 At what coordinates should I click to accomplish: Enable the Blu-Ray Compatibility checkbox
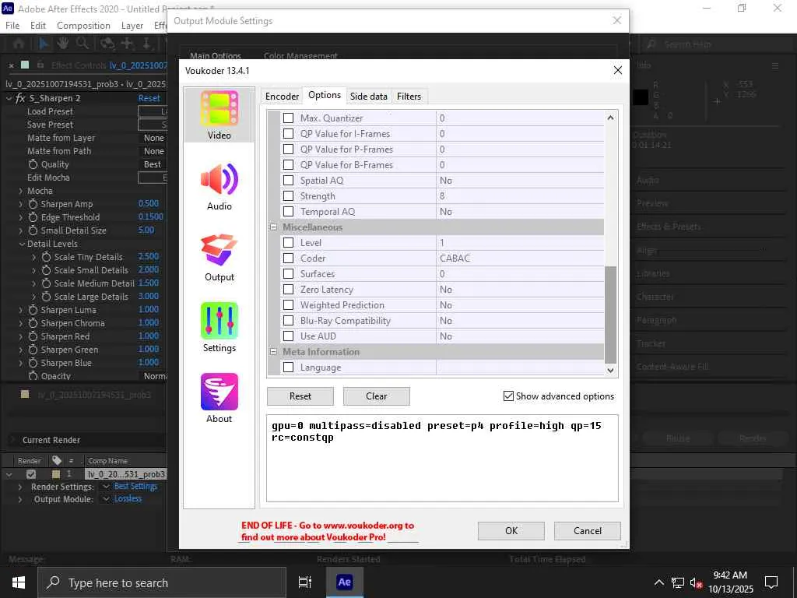pyautogui.click(x=288, y=320)
